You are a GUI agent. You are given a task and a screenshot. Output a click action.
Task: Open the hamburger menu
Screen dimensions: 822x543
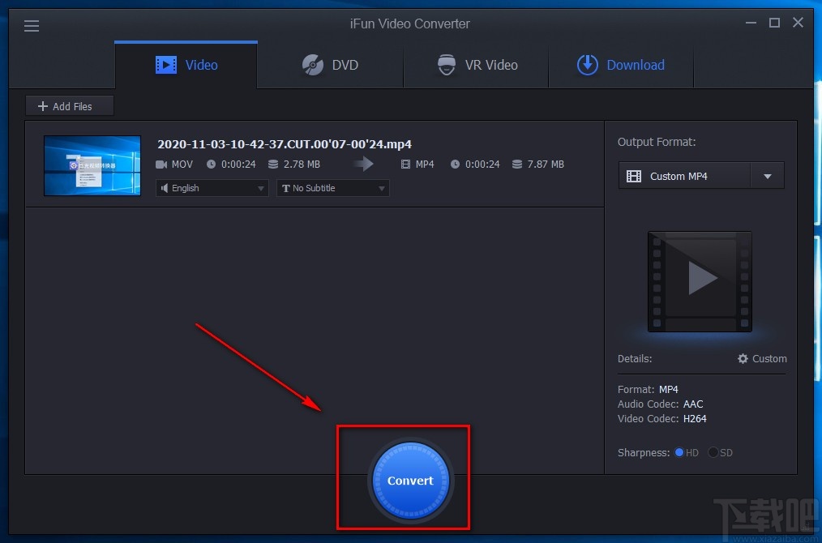coord(32,26)
